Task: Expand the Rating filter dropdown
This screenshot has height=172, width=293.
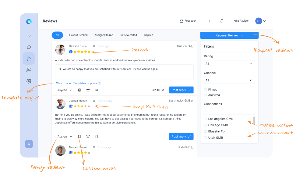Action: point(229,64)
